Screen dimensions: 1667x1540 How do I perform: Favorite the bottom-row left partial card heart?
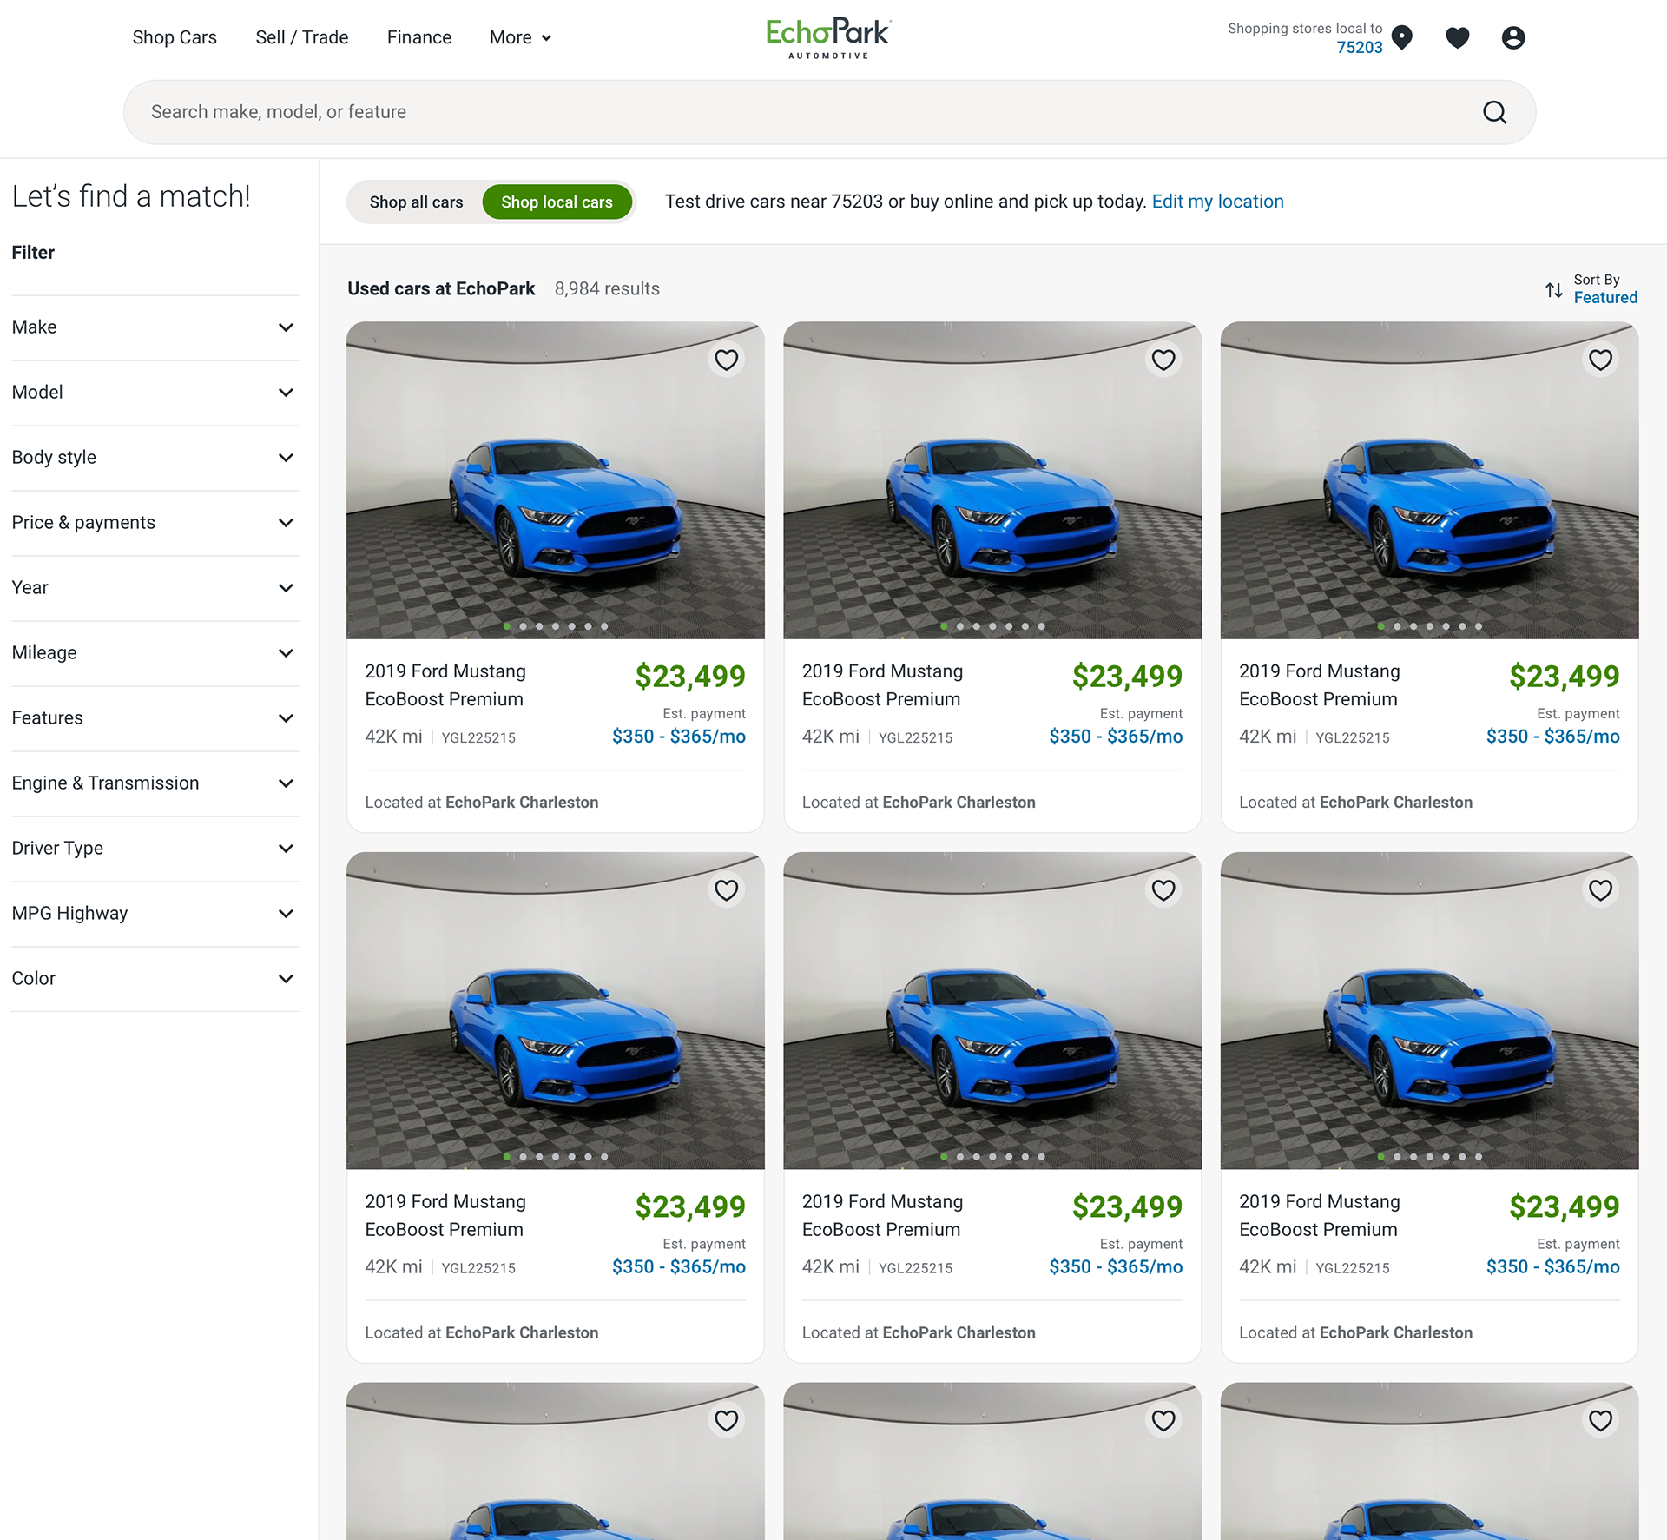726,1420
